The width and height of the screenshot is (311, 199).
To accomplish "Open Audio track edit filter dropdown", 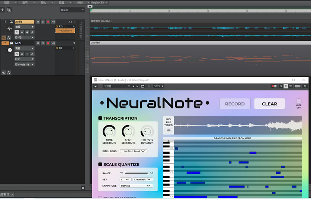I will coord(25,27).
